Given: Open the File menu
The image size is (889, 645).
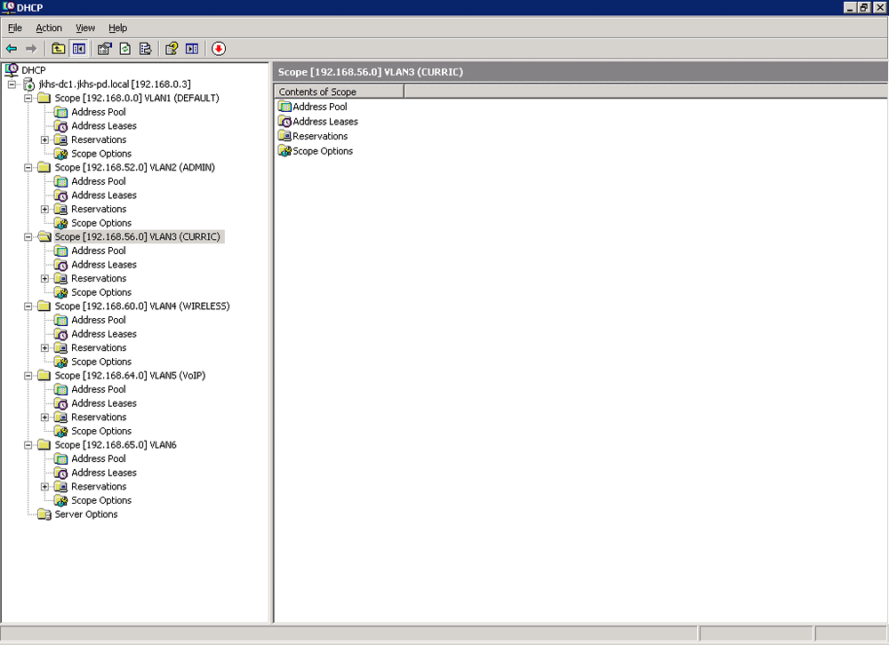Looking at the screenshot, I should (15, 28).
